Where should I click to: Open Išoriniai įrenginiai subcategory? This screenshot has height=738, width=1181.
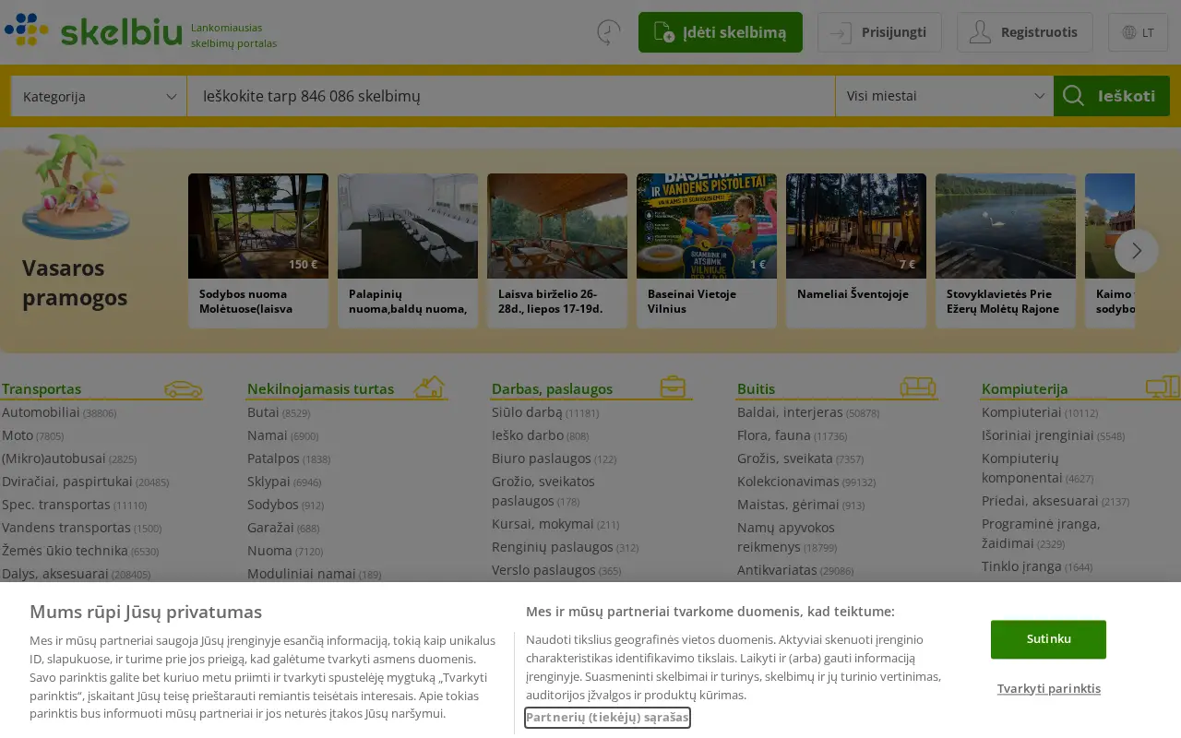pyautogui.click(x=1038, y=435)
